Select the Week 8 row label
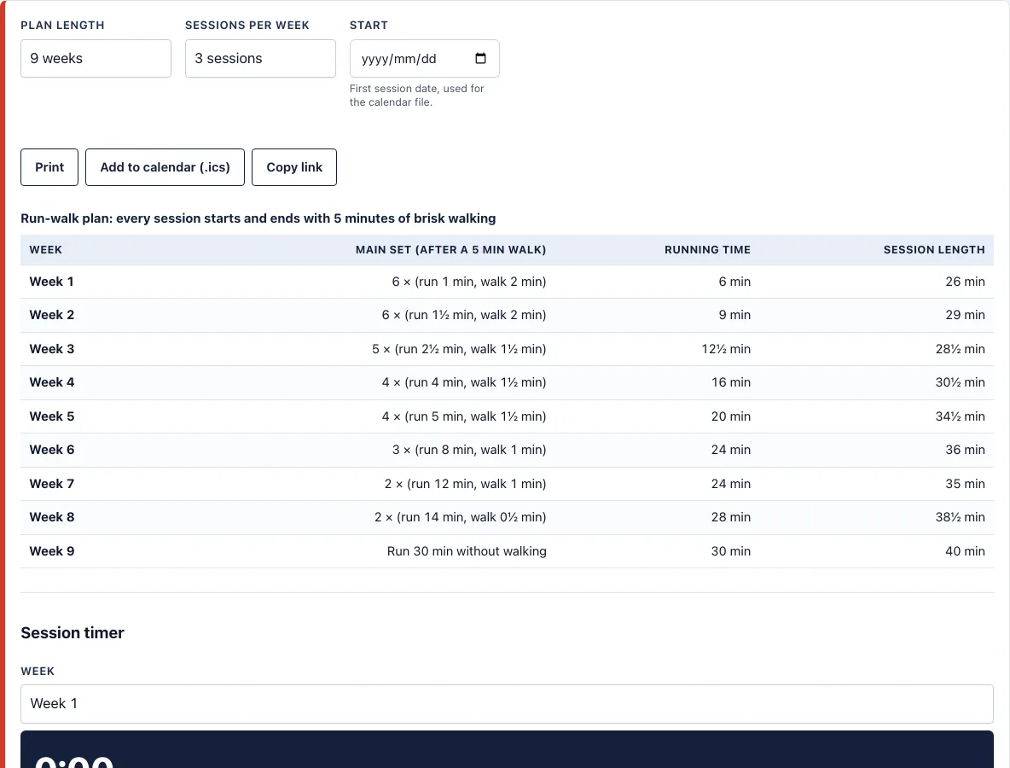This screenshot has height=768, width=1010. (x=51, y=517)
